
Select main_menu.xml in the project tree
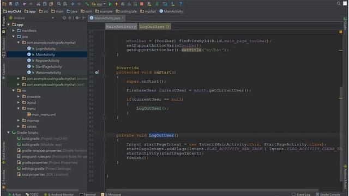click(44, 114)
